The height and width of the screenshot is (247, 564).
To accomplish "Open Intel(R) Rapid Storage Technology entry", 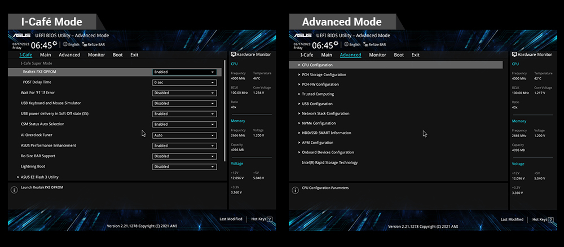I will pyautogui.click(x=329, y=162).
